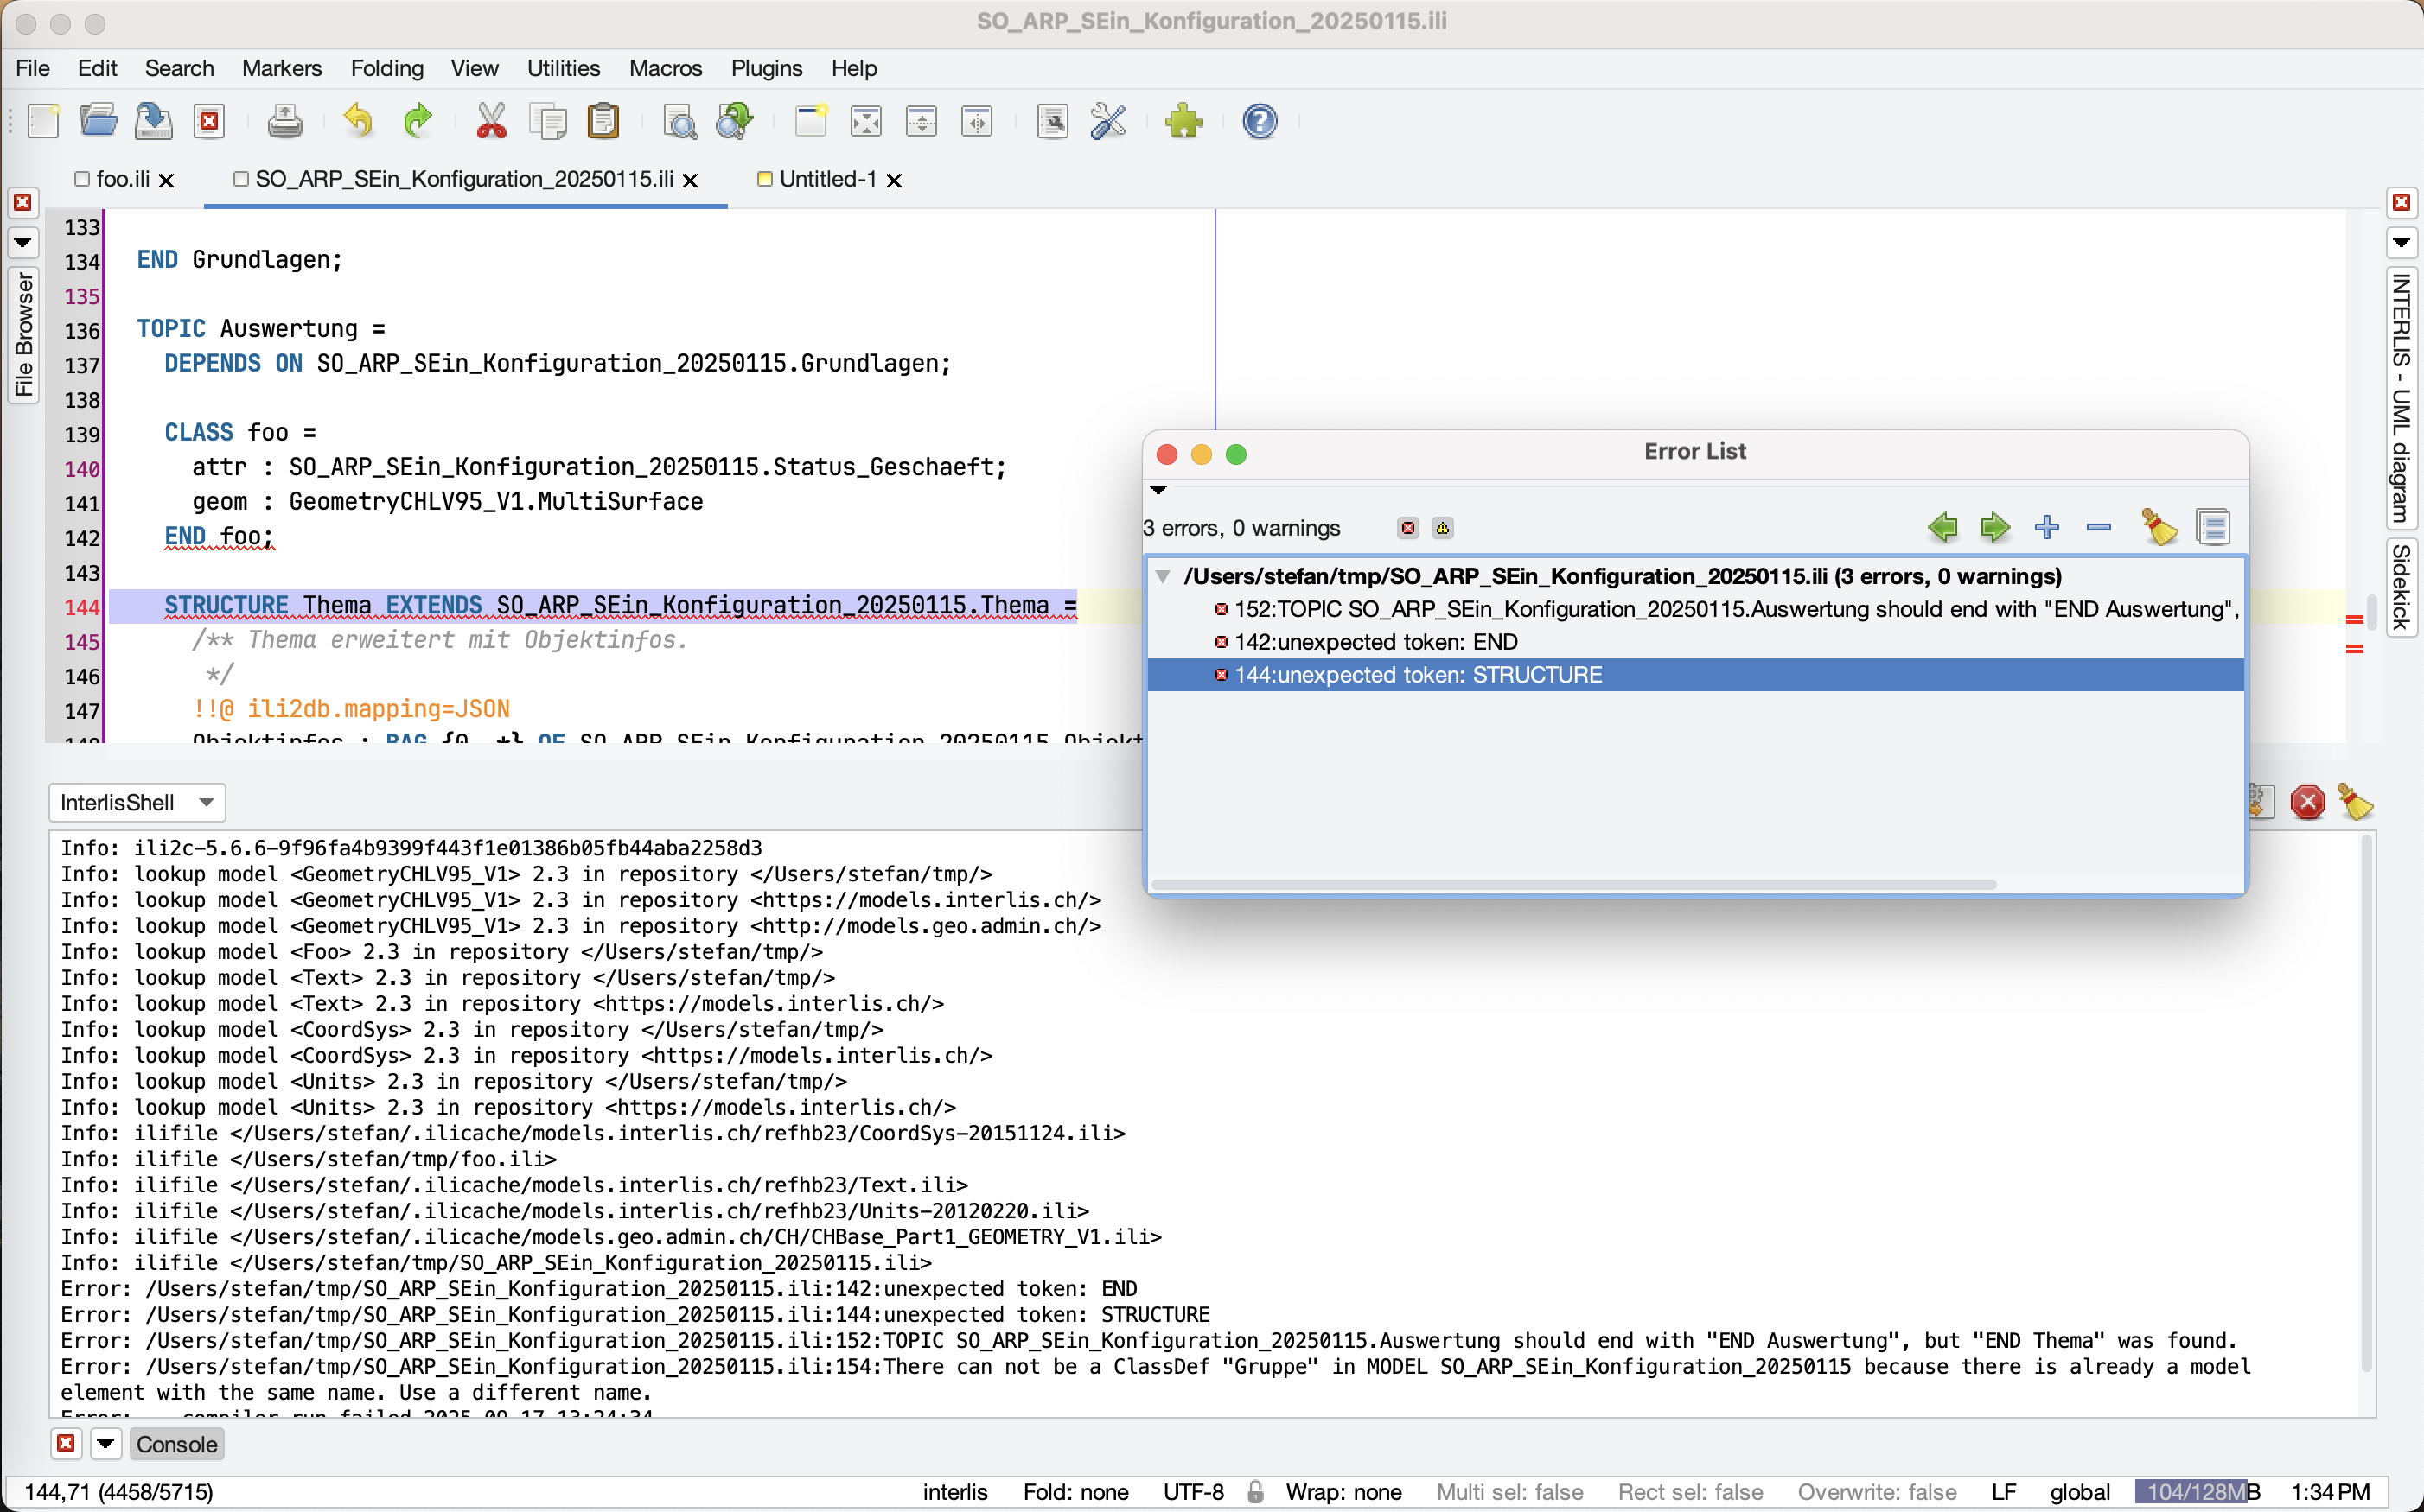Screen dimensions: 2424x1512
Task: Click the Undo arrow icon
Action: (358, 121)
